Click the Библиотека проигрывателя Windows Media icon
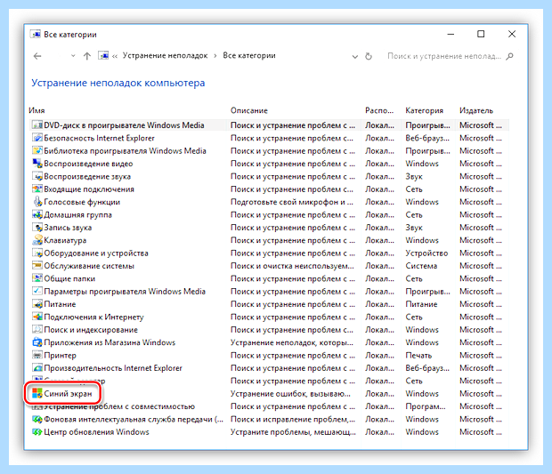Viewport: 552px width, 474px height. click(x=37, y=150)
